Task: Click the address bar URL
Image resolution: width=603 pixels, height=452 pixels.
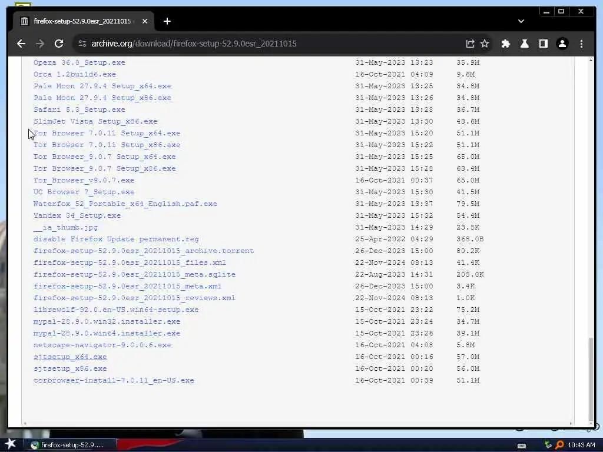Action: [x=194, y=44]
